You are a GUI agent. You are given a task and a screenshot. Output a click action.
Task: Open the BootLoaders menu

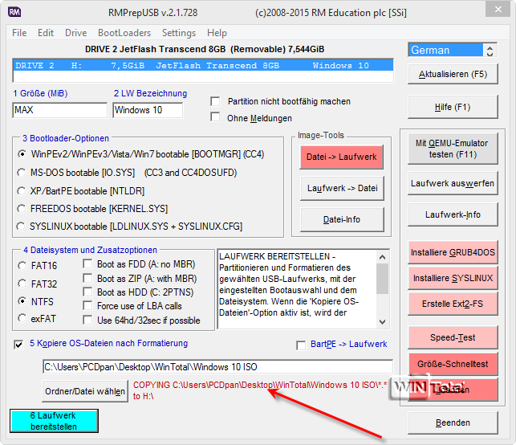(124, 33)
